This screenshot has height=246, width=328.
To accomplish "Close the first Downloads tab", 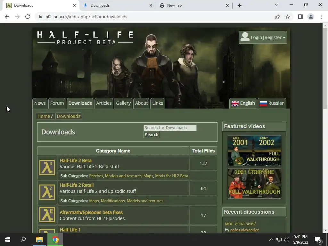I will coord(74,5).
